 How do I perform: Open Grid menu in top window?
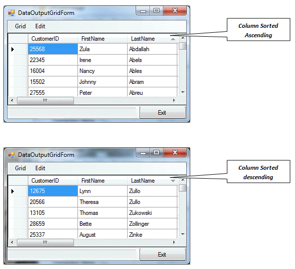click(x=20, y=26)
